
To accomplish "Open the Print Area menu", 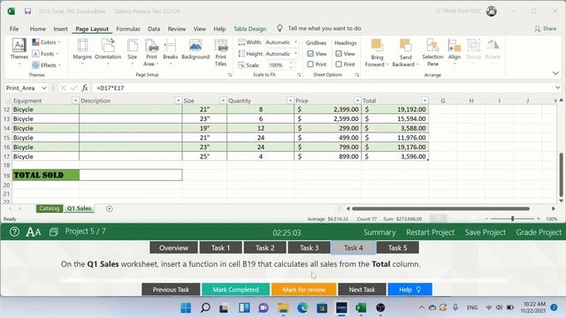I will pos(151,52).
